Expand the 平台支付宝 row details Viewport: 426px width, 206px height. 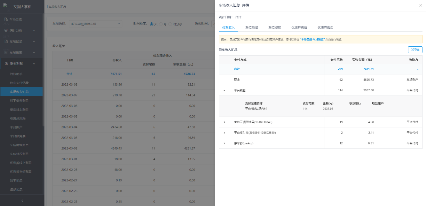click(224, 133)
